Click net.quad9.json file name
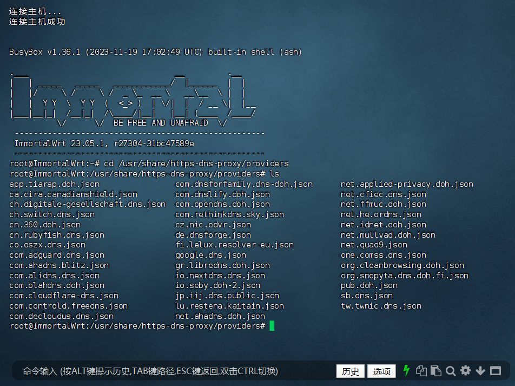 pos(374,245)
